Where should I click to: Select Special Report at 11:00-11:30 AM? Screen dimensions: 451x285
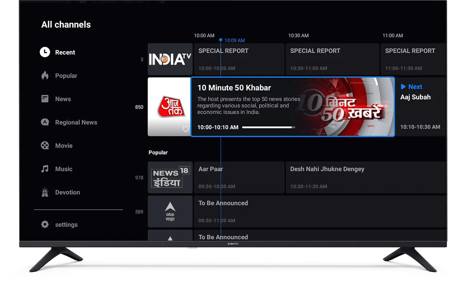(x=413, y=59)
